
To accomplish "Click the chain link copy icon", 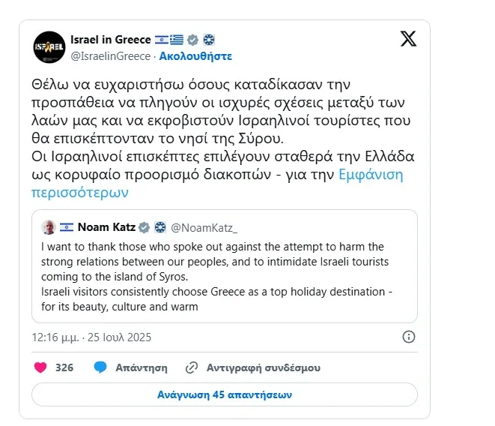I will click(192, 367).
